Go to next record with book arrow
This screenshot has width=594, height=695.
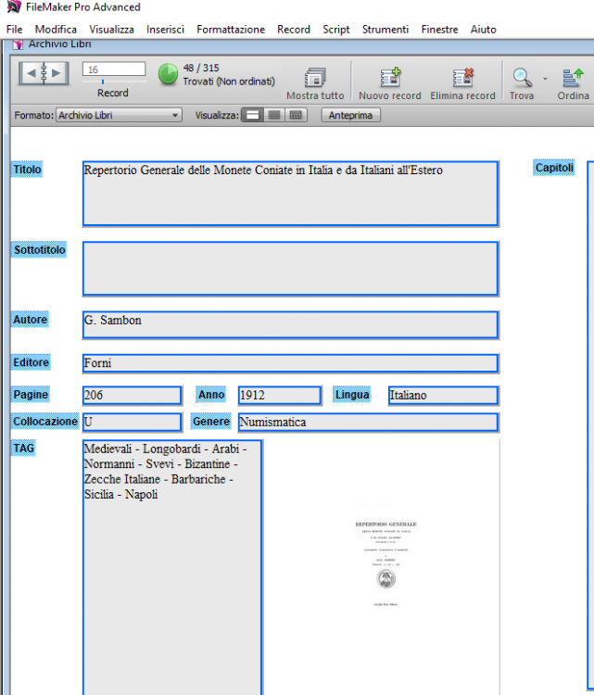(57, 73)
